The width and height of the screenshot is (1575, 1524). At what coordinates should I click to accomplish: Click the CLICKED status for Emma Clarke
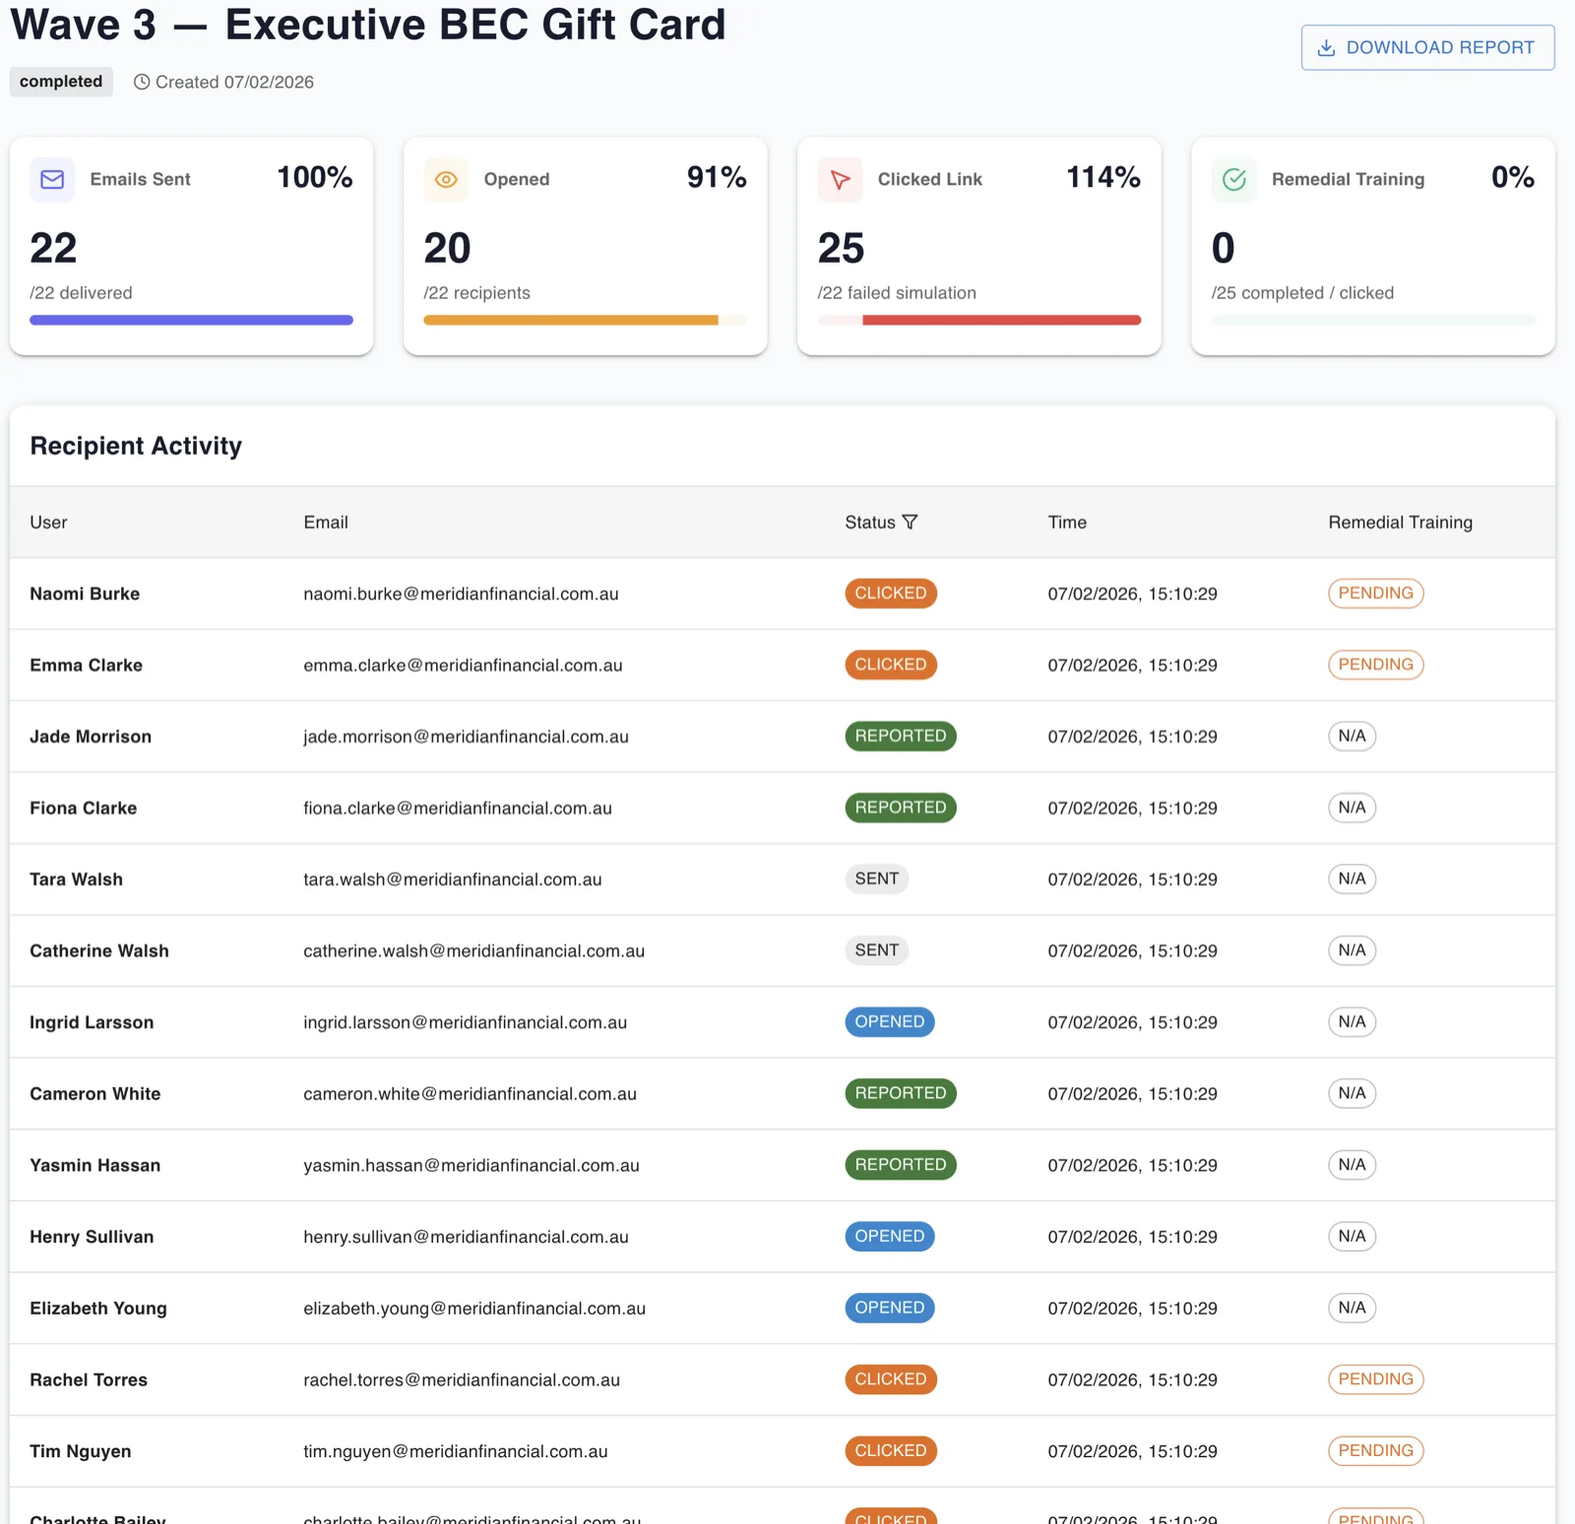tap(891, 665)
